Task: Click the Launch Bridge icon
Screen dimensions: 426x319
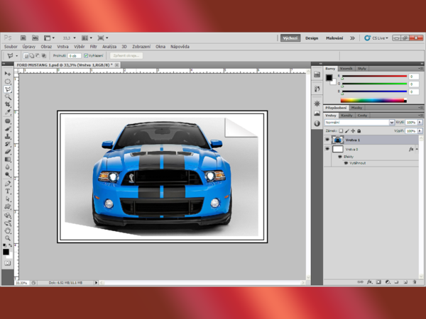Action: point(23,38)
